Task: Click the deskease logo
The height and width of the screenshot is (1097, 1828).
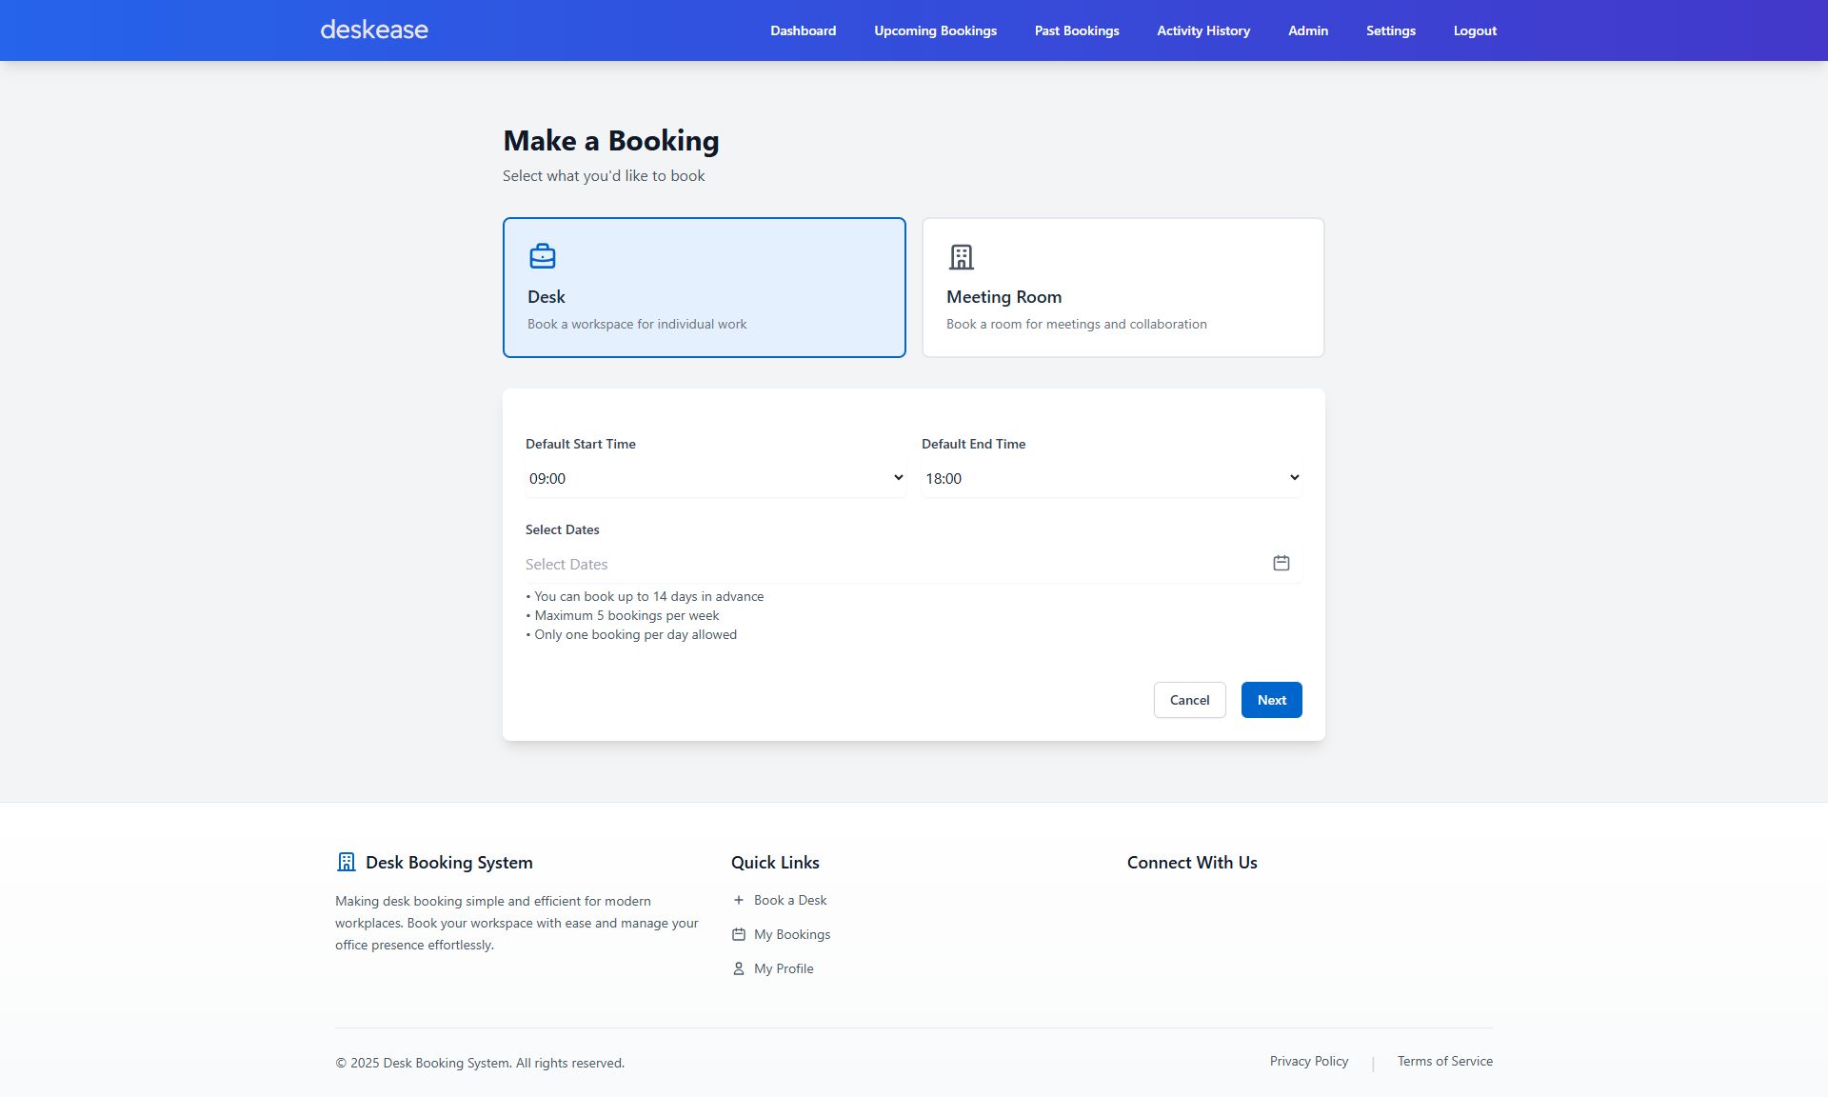Action: pyautogui.click(x=374, y=30)
